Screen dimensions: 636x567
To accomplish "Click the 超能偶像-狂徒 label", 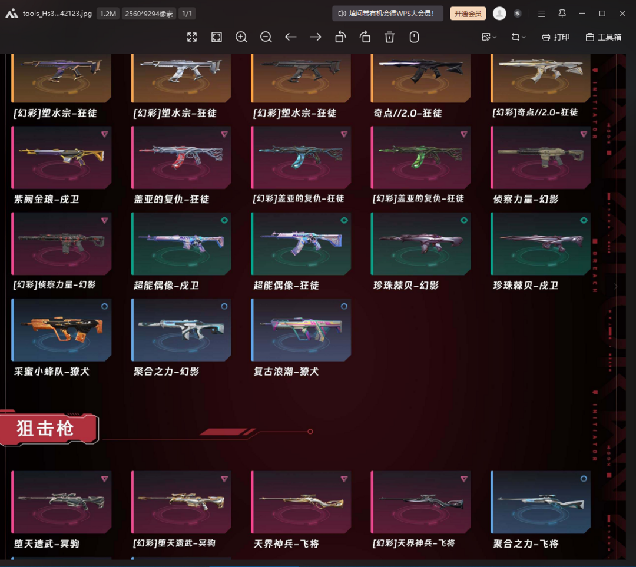I will [x=286, y=286].
